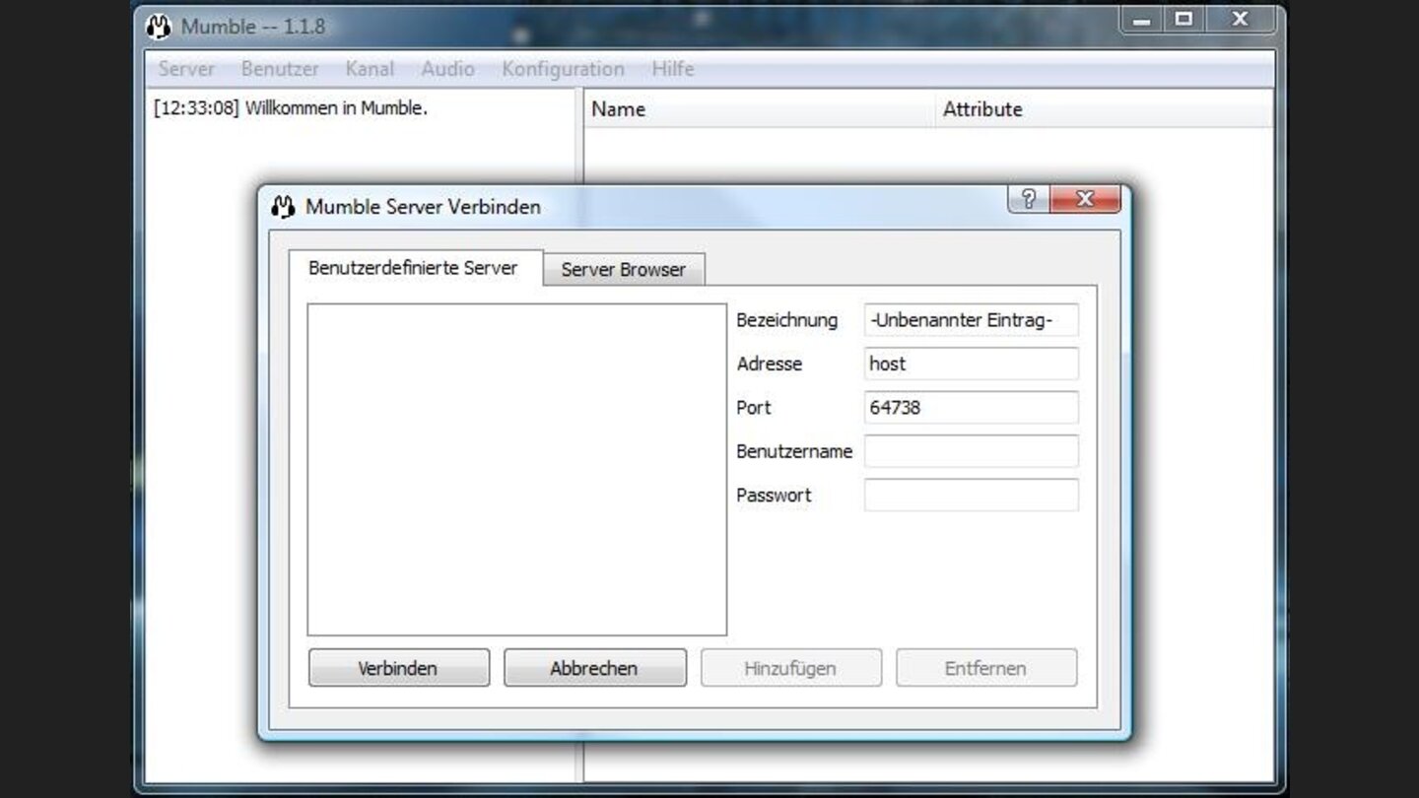Open the Benutzer menu
This screenshot has width=1419, height=798.
click(x=280, y=69)
